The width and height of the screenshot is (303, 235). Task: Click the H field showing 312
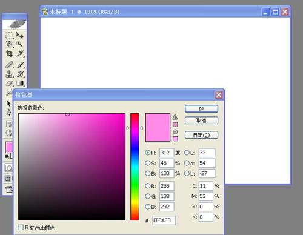tap(167, 153)
